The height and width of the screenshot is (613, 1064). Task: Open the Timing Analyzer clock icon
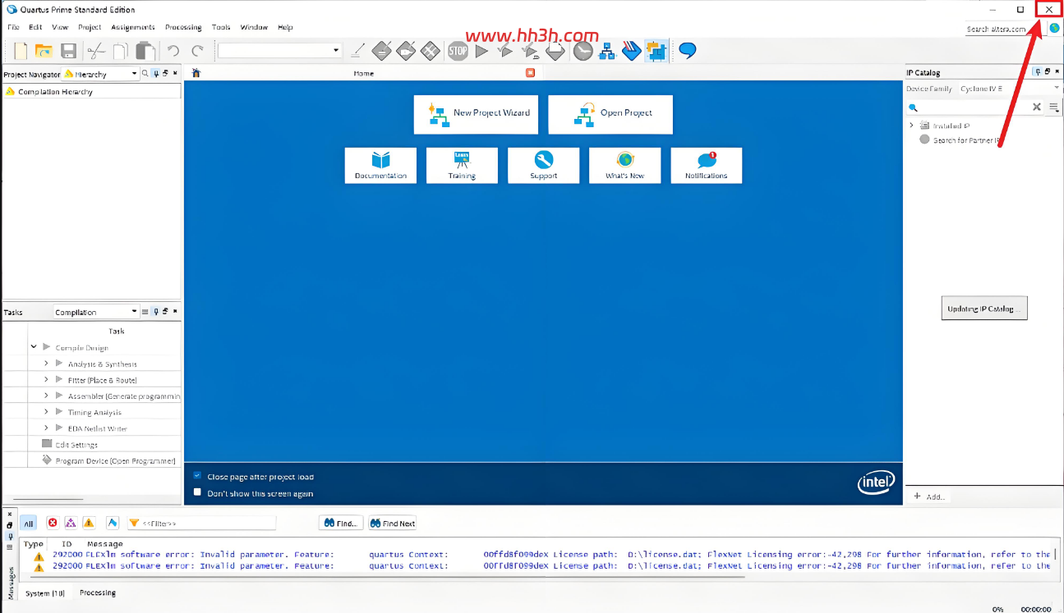pyautogui.click(x=583, y=51)
